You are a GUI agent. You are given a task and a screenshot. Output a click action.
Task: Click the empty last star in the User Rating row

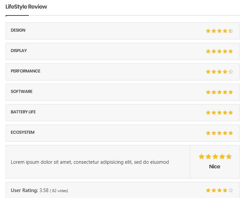231,190
